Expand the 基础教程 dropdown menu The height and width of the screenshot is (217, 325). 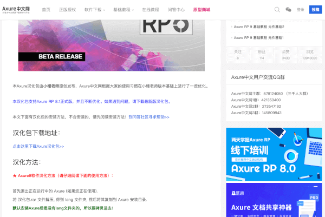coord(123,10)
